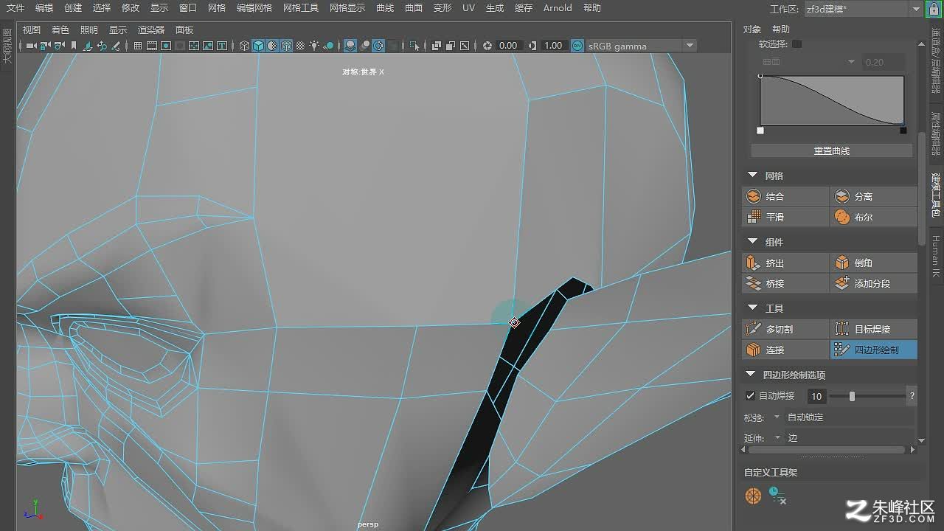Toggle the Lock Camera icon
Viewport: 944px width, 531px height.
tap(45, 46)
